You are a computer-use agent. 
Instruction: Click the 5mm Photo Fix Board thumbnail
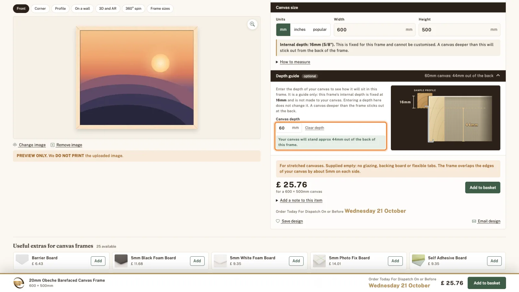point(319,261)
